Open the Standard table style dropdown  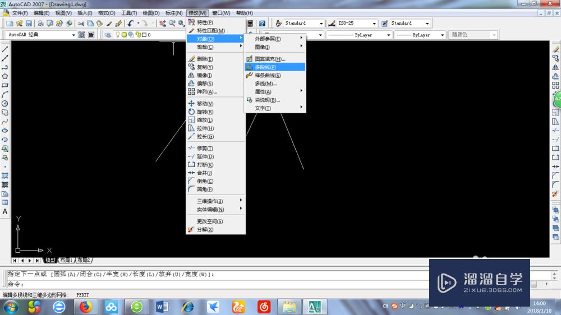coord(427,23)
